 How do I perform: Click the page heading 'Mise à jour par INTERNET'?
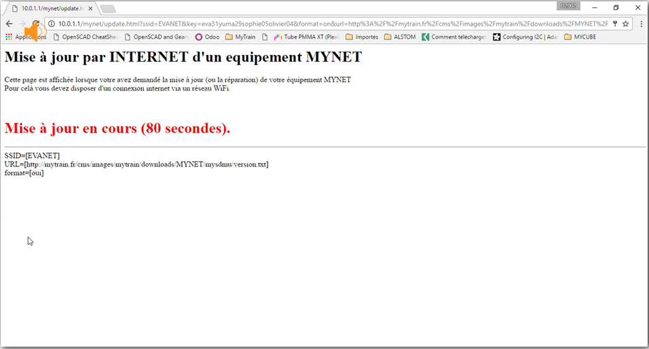[x=183, y=57]
